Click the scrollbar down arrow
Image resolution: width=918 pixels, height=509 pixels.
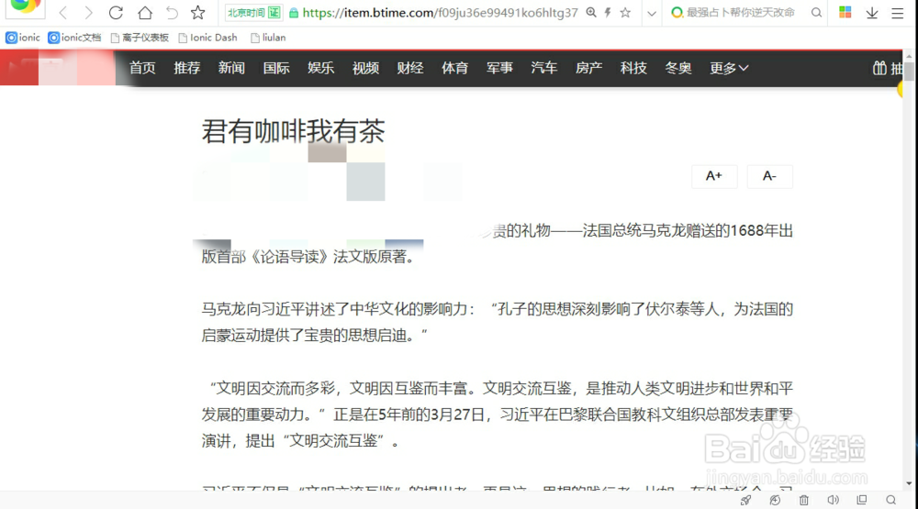tap(909, 484)
